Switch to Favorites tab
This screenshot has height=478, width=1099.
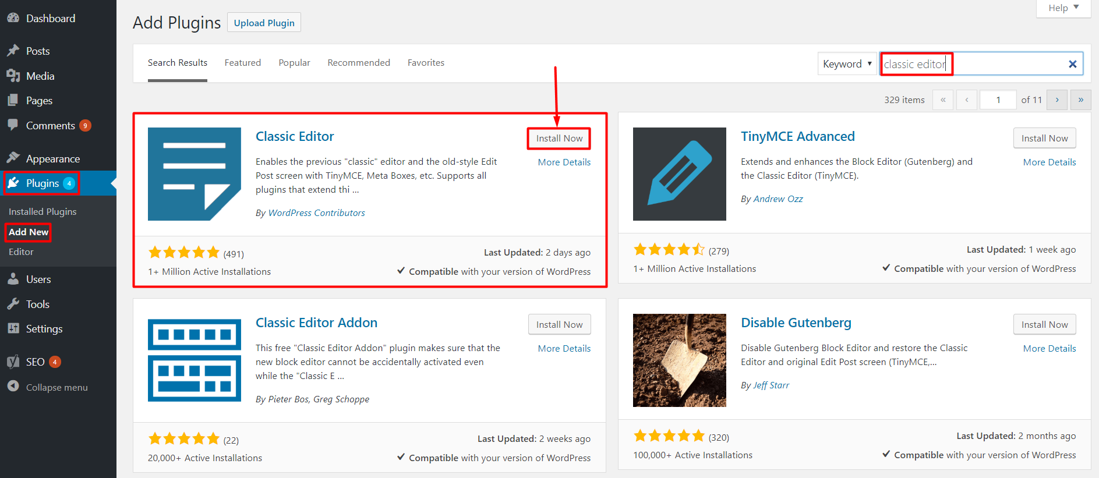tap(426, 63)
